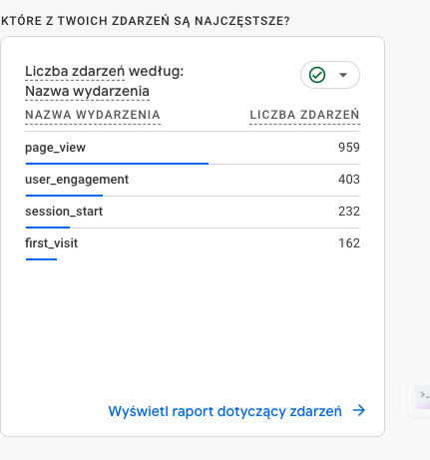This screenshot has height=460, width=430.
Task: Click the blue bar under page_view
Action: click(117, 164)
